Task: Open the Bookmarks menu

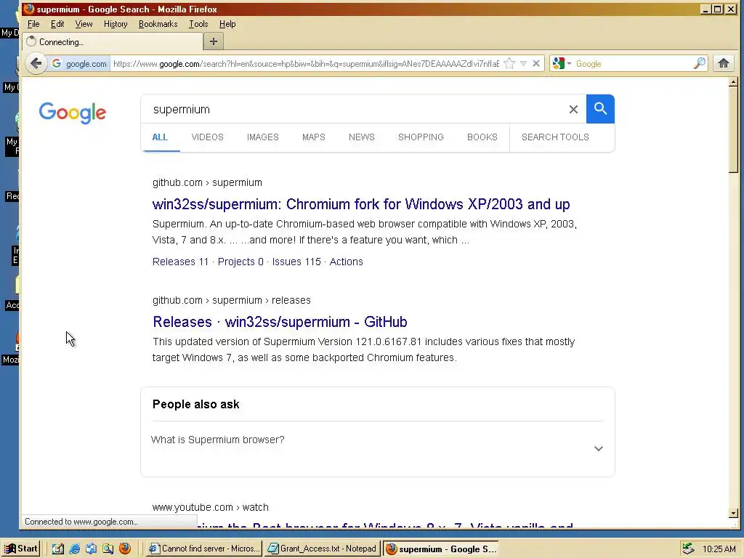Action: [x=158, y=24]
